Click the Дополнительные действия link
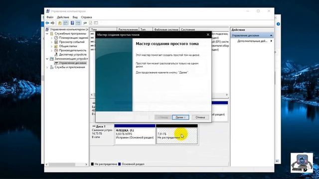 click(x=252, y=41)
